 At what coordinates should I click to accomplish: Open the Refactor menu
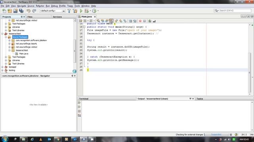(40, 6)
